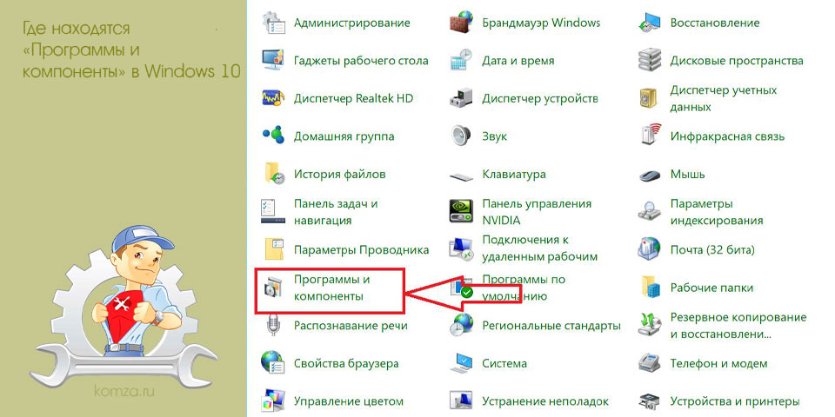Click the Инфракрасная связь icon
835x417 pixels.
tap(649, 136)
